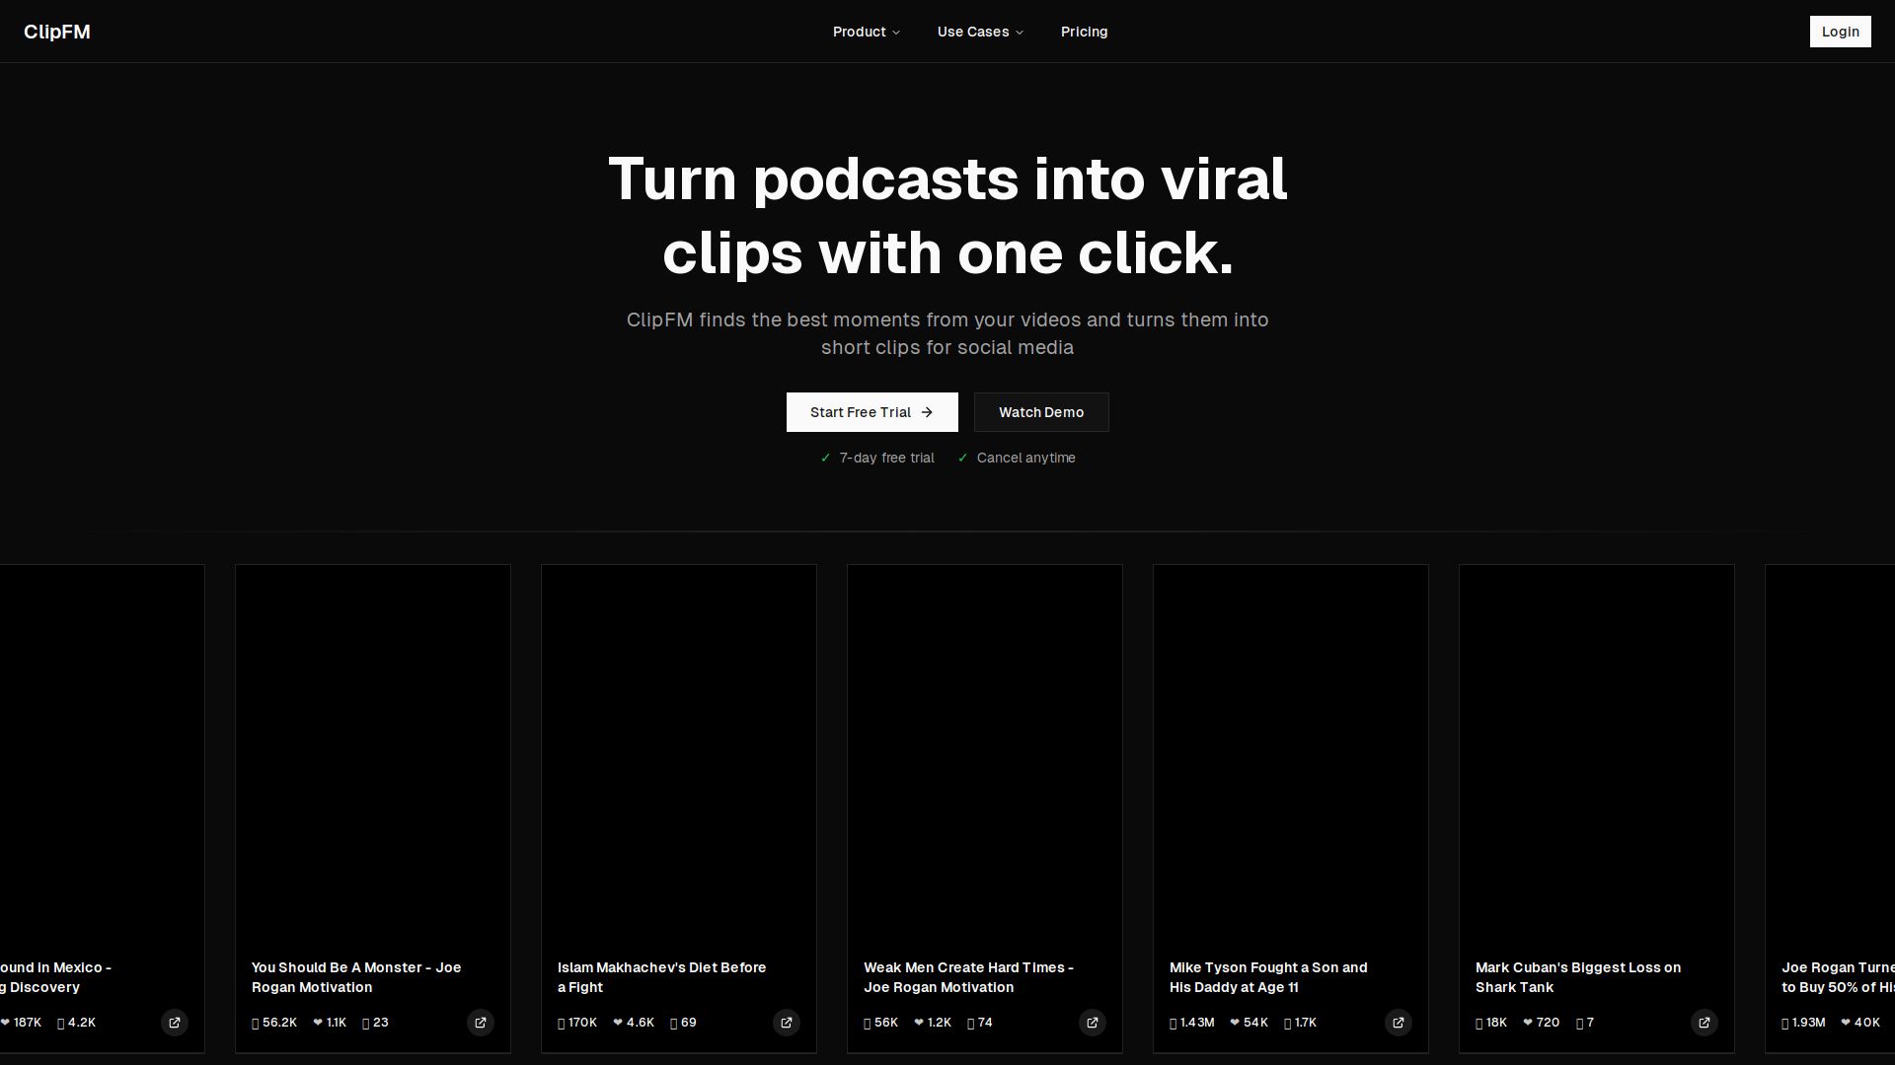Open external link on Islam Makhachev's Diet card

[787, 1023]
